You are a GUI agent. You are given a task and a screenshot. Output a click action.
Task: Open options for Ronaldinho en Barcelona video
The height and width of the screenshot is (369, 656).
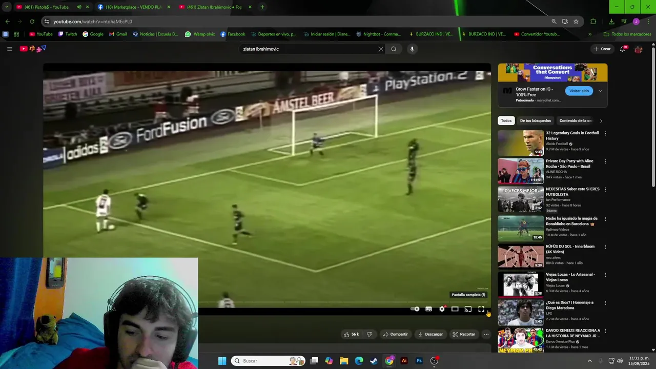pos(605,219)
